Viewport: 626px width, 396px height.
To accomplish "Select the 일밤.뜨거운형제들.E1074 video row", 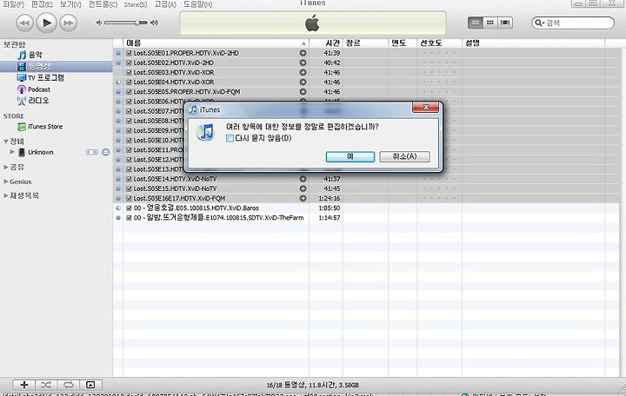I will pos(366,218).
